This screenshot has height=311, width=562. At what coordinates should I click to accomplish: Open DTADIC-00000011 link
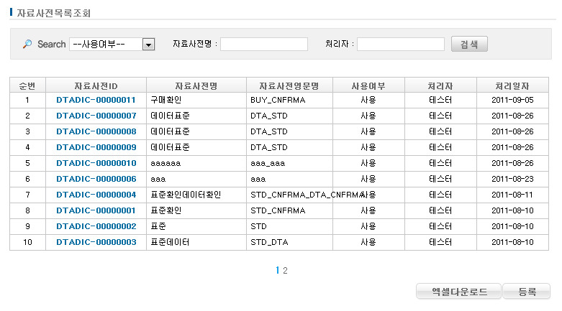(96, 101)
